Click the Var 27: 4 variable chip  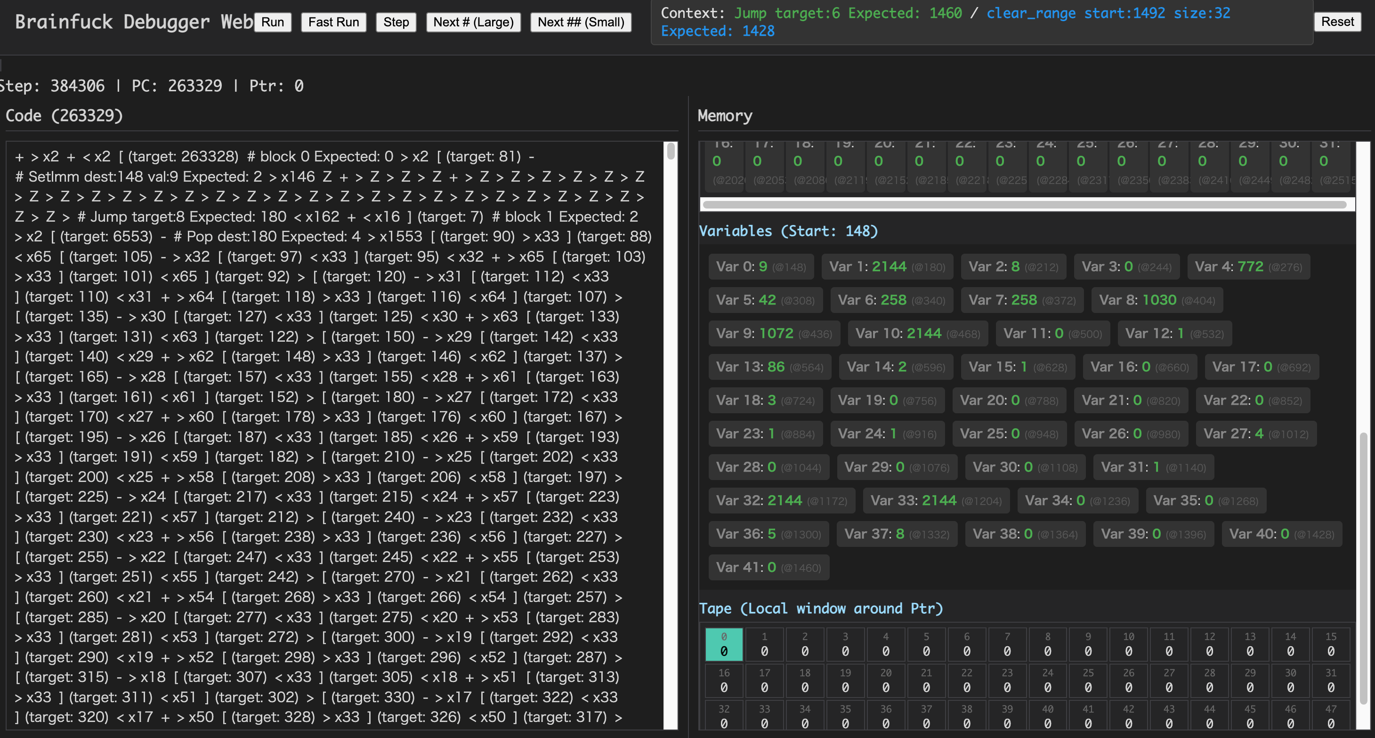[x=1255, y=434]
